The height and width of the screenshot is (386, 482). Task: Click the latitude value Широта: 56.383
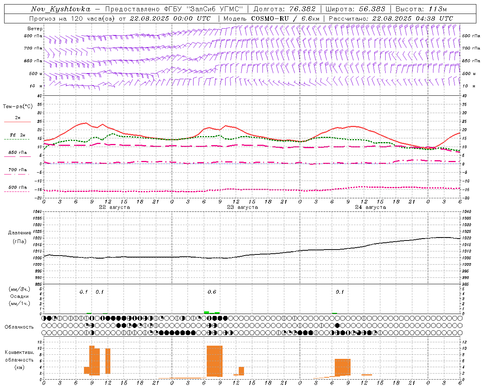coord(355,9)
